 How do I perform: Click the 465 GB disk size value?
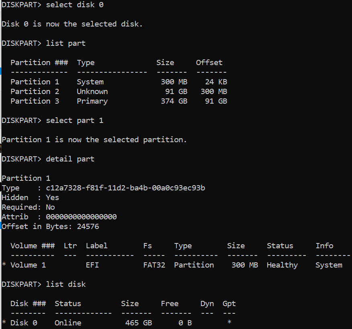(139, 323)
